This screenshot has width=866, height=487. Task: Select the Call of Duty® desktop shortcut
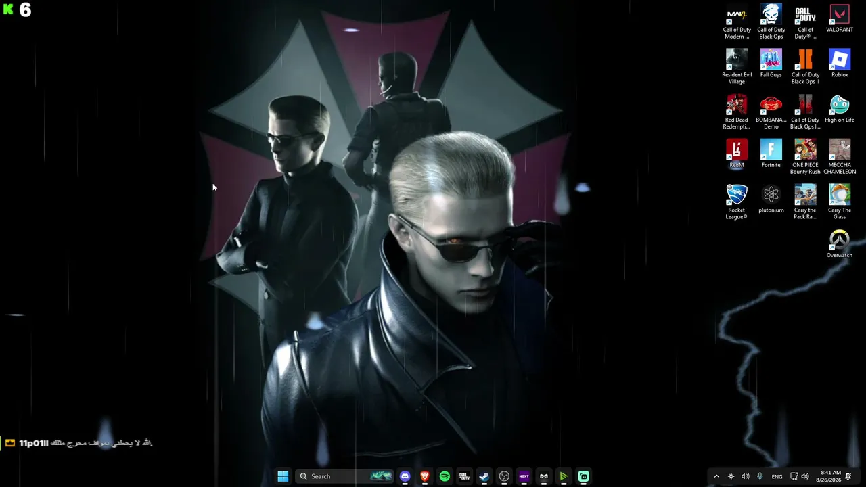point(805,22)
